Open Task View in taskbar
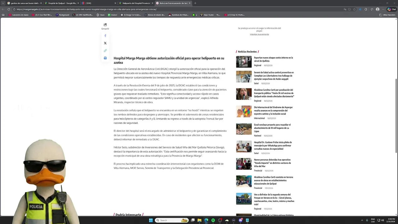Viewport: 398px width, 224px height. click(x=193, y=220)
